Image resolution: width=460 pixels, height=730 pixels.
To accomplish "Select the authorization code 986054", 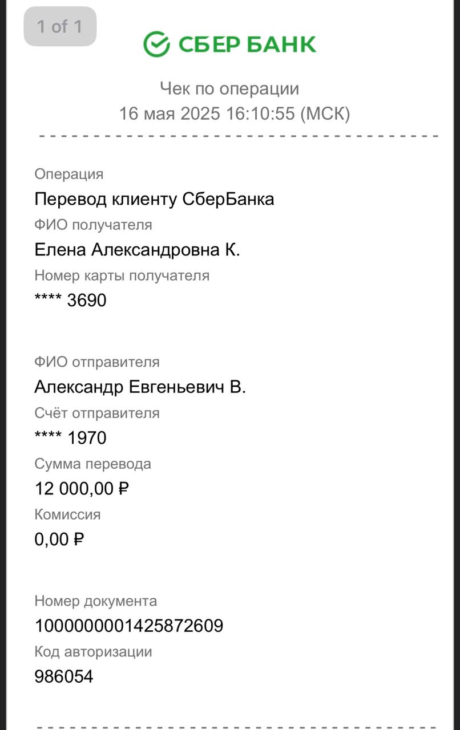I will coord(64,677).
